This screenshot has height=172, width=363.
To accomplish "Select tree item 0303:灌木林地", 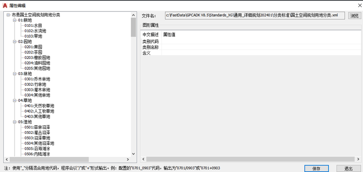I will [x=37, y=89].
